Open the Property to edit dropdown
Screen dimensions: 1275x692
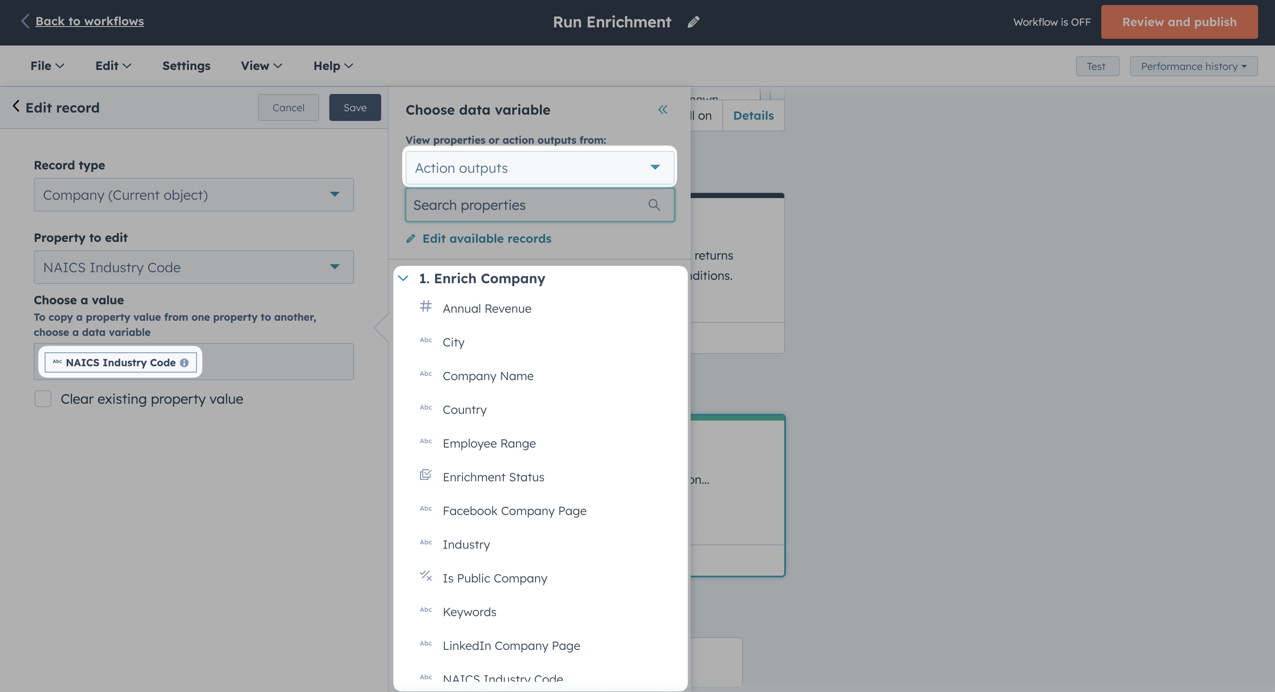click(194, 267)
